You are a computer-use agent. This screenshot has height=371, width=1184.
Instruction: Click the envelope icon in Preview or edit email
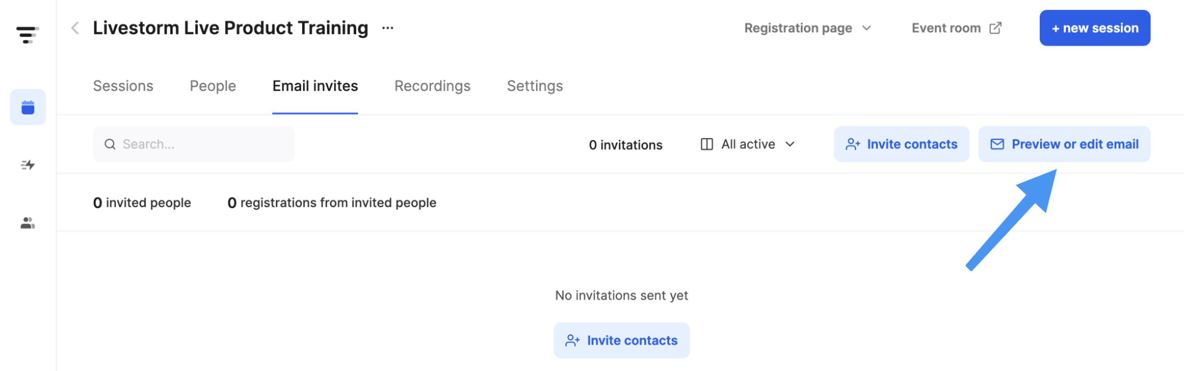pyautogui.click(x=996, y=144)
